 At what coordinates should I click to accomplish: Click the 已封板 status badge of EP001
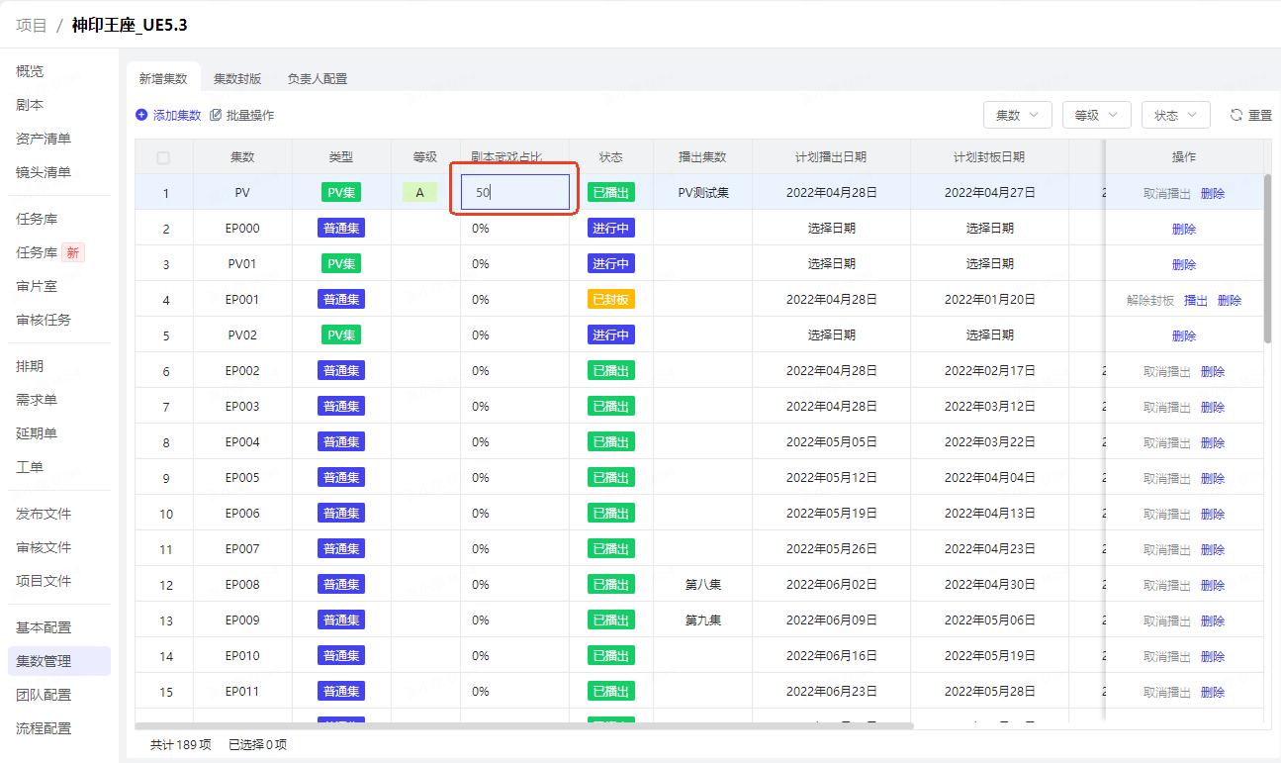point(611,299)
